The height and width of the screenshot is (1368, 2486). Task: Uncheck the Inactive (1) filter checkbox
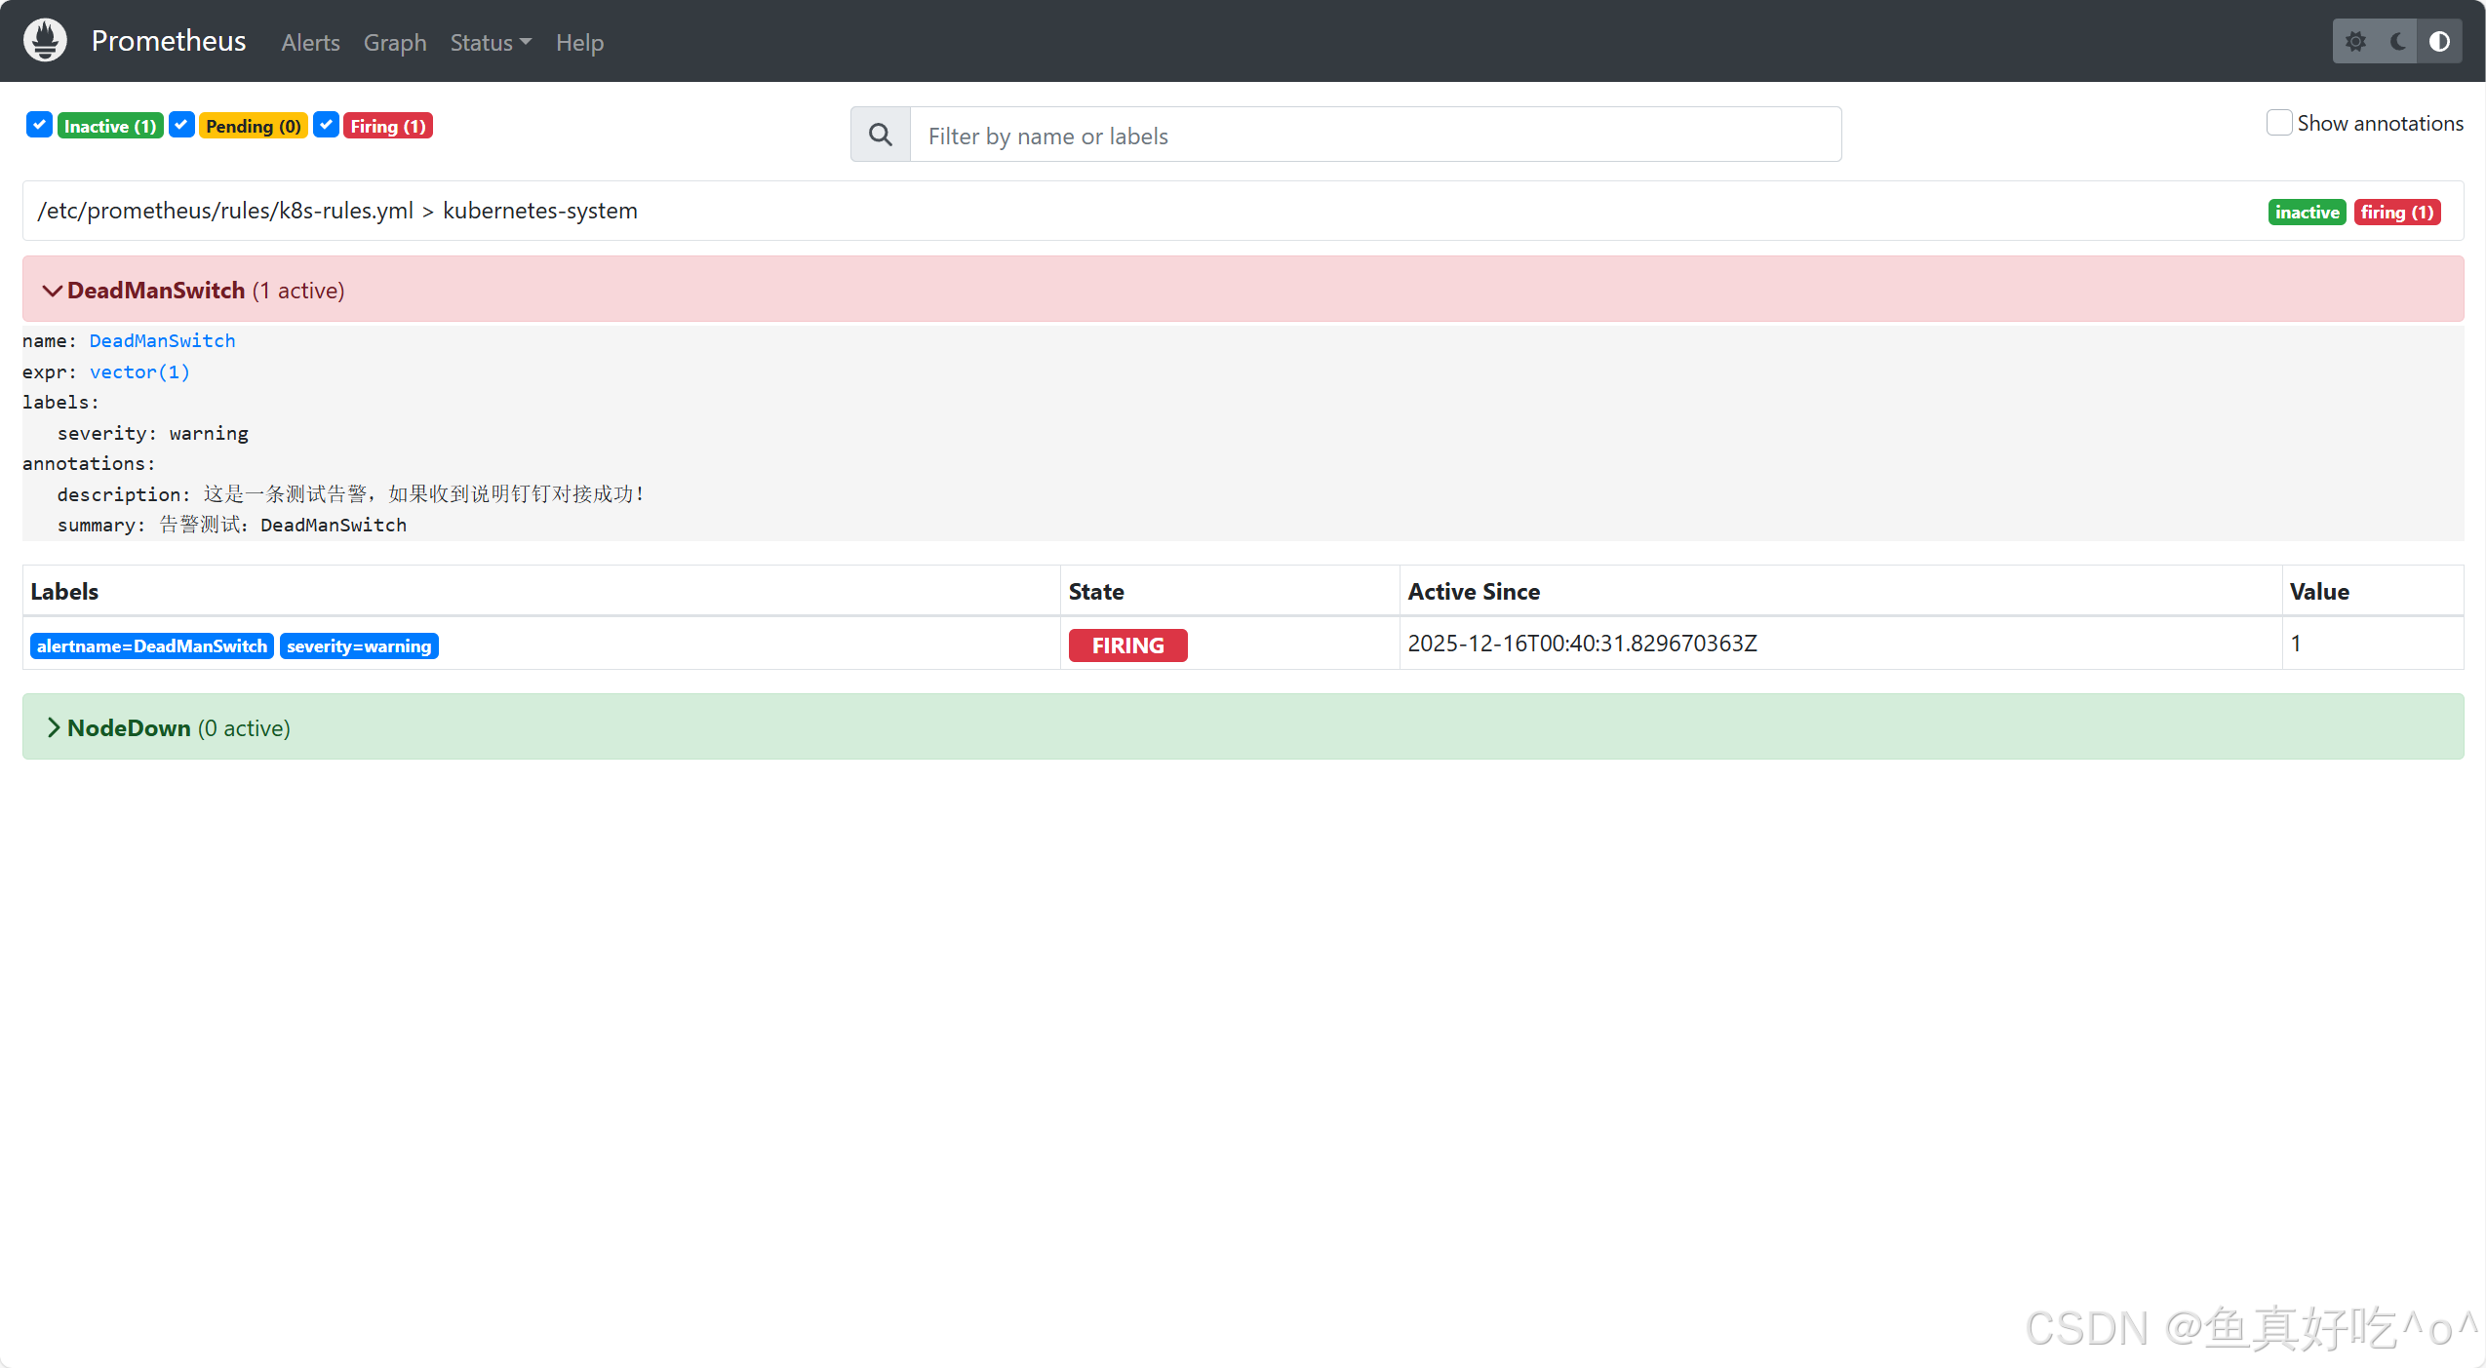pos(39,125)
